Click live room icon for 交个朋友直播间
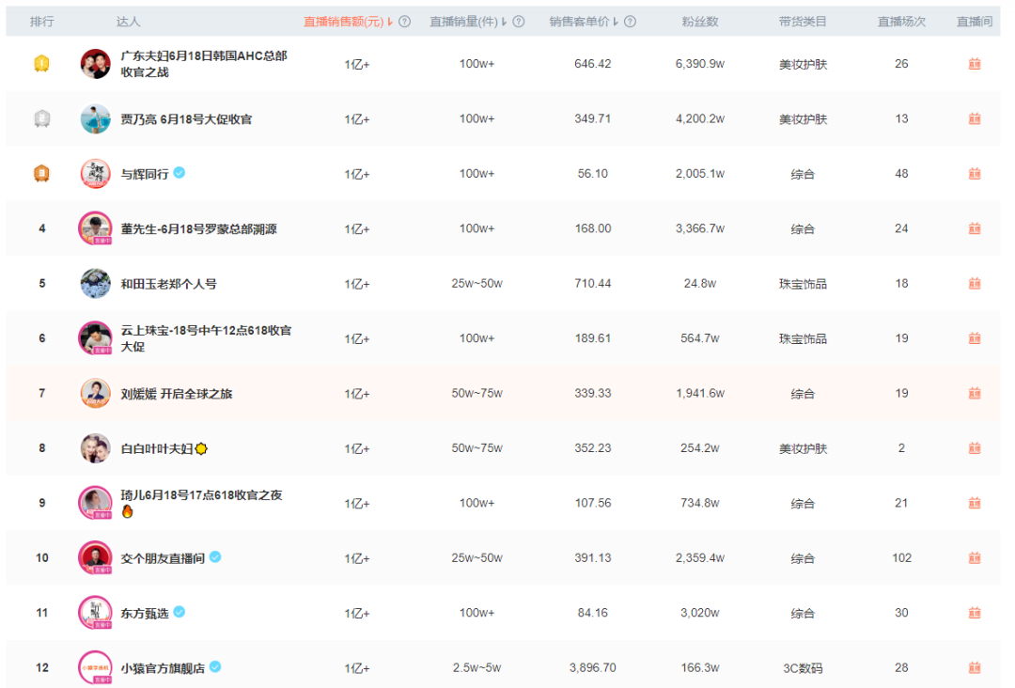1015x688 pixels. coord(975,558)
